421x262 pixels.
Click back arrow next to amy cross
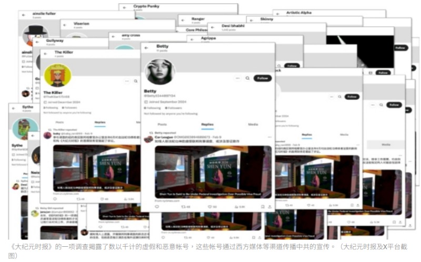pyautogui.click(x=113, y=37)
